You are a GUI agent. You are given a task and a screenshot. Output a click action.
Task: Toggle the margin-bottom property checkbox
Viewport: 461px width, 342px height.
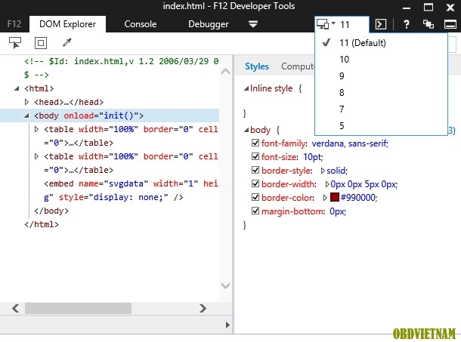255,211
